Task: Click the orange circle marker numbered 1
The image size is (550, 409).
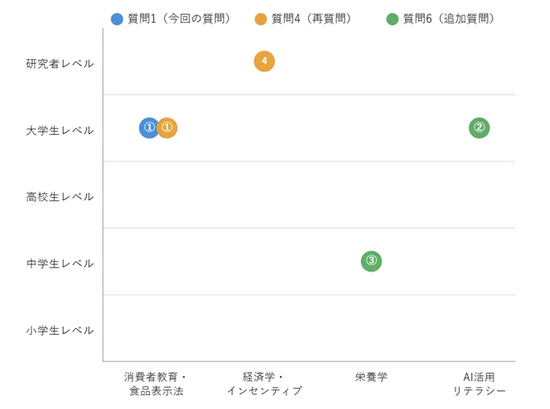Action: pos(167,128)
